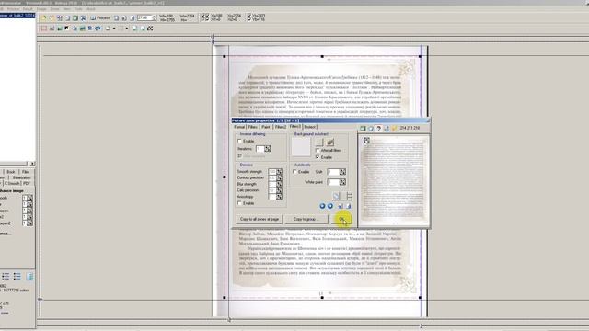Open the Tools menu
Screen dimensions: 589x331
tap(78, 8)
